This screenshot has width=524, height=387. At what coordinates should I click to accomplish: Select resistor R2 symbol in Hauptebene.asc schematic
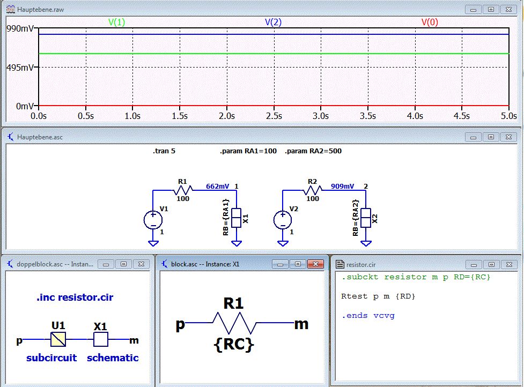(x=313, y=190)
